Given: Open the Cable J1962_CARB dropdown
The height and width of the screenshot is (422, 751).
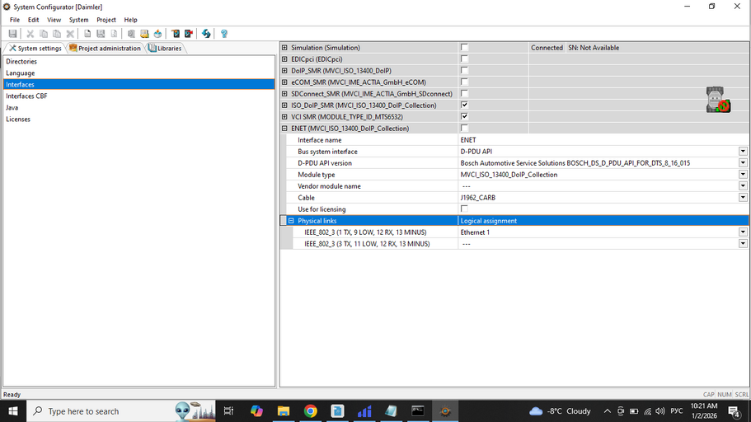Looking at the screenshot, I should (x=743, y=197).
